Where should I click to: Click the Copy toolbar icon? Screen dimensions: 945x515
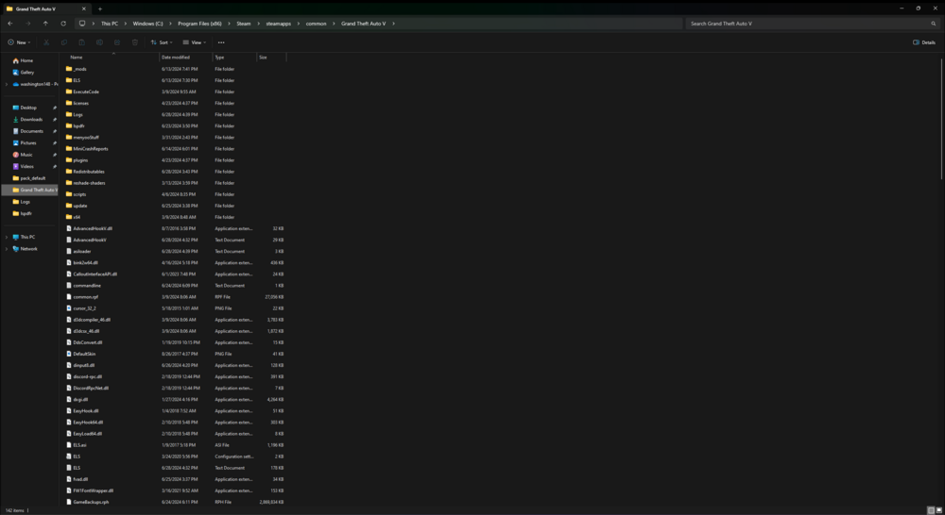[x=64, y=42]
